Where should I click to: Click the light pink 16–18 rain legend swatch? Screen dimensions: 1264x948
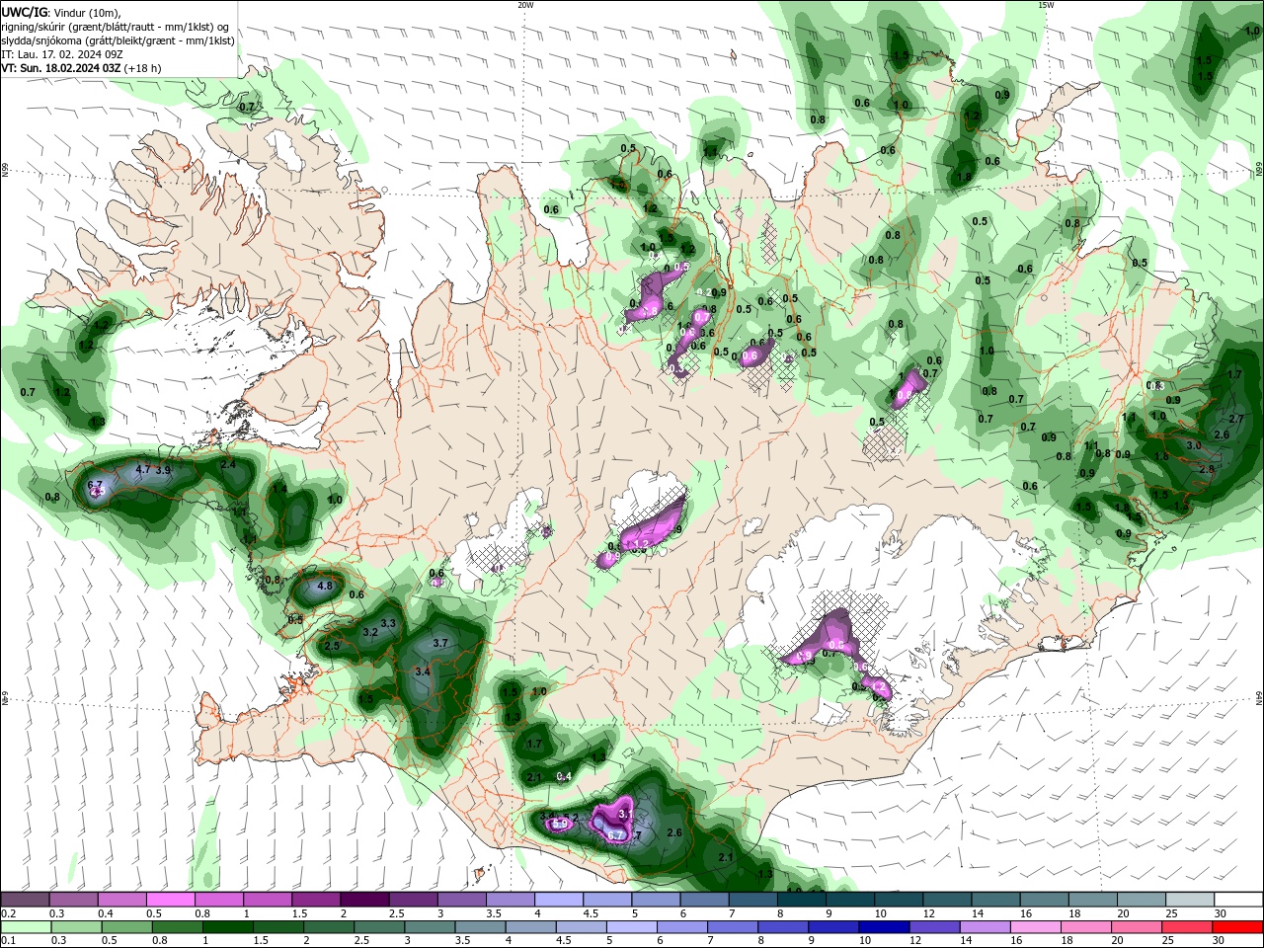[x=1038, y=927]
